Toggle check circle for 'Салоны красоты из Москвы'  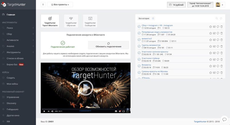(139, 73)
